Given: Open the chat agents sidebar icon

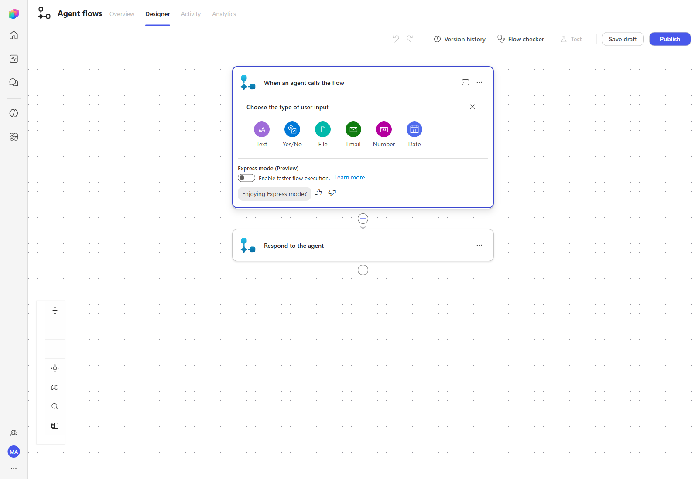Looking at the screenshot, I should (14, 82).
